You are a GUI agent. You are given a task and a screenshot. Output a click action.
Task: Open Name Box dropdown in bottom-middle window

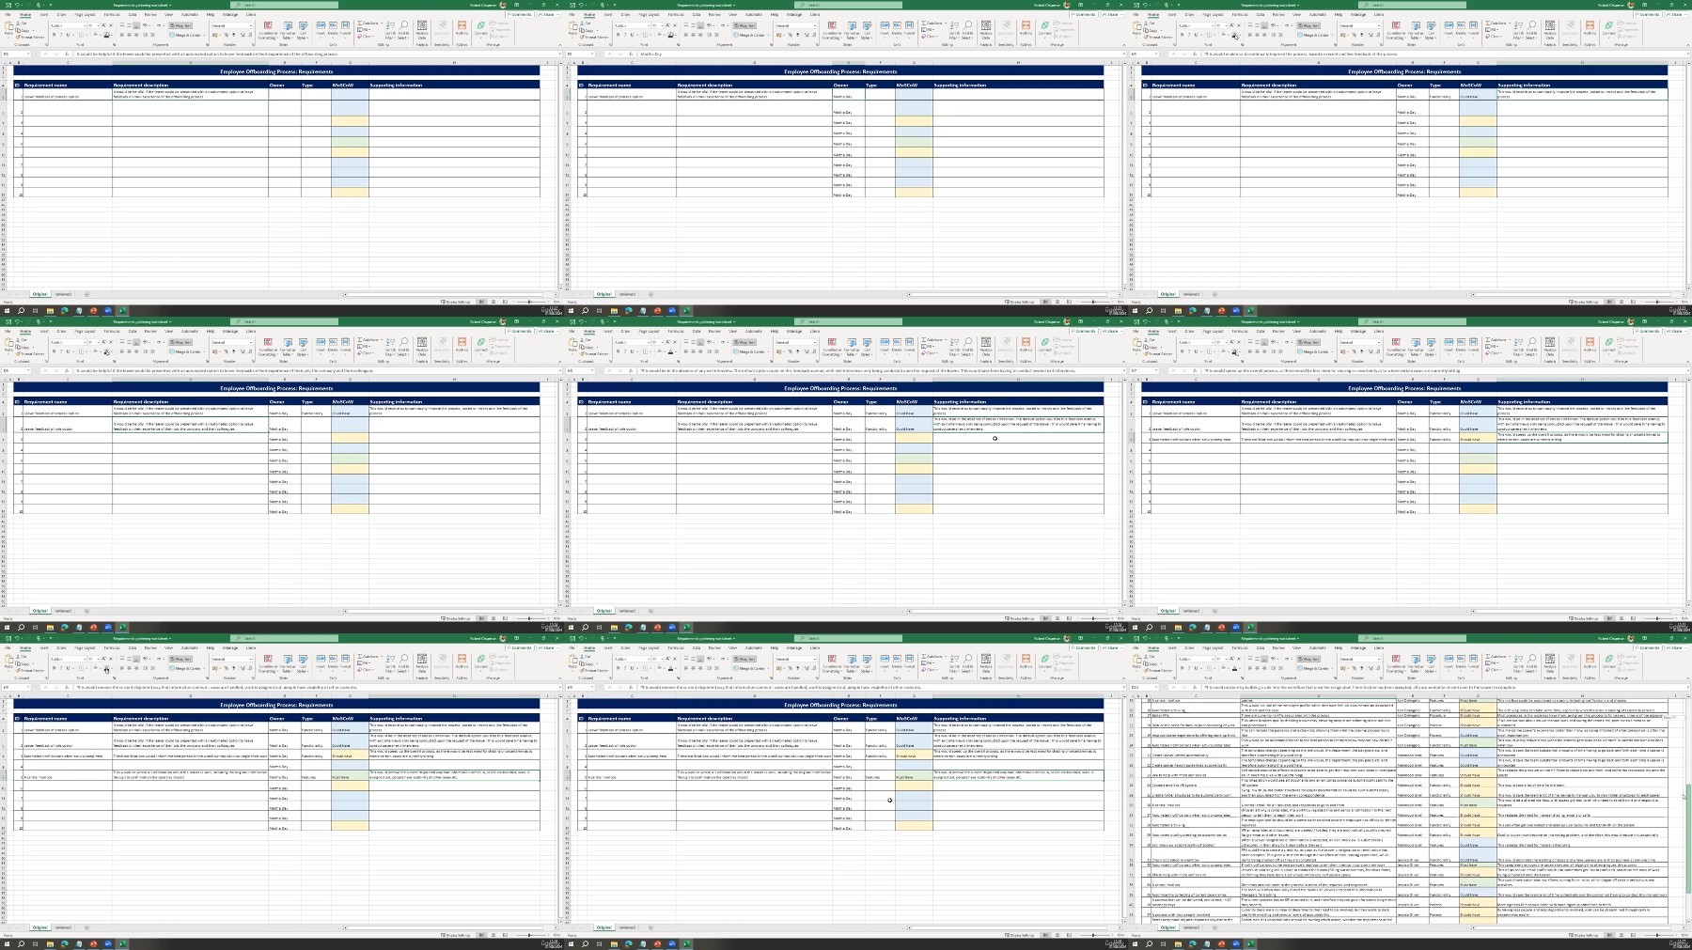pos(592,687)
